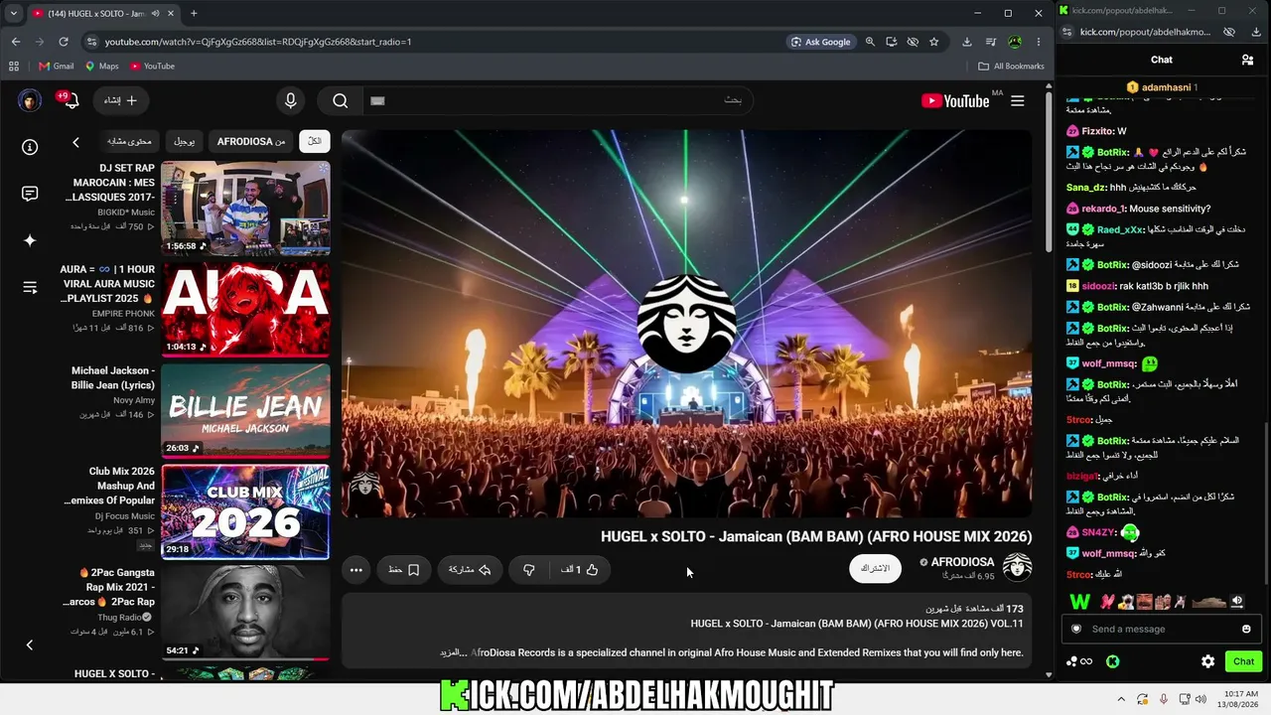Show more filter chips with arrow

[x=75, y=142]
